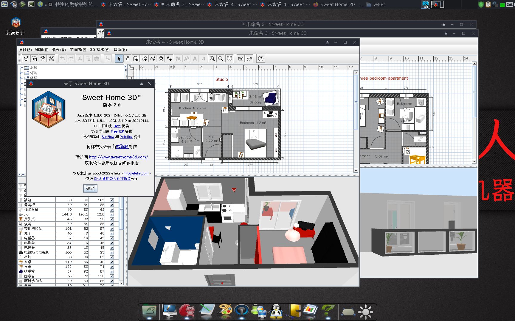Open the 3D 视图(V) menu
Image resolution: width=515 pixels, height=321 pixels.
tap(100, 50)
